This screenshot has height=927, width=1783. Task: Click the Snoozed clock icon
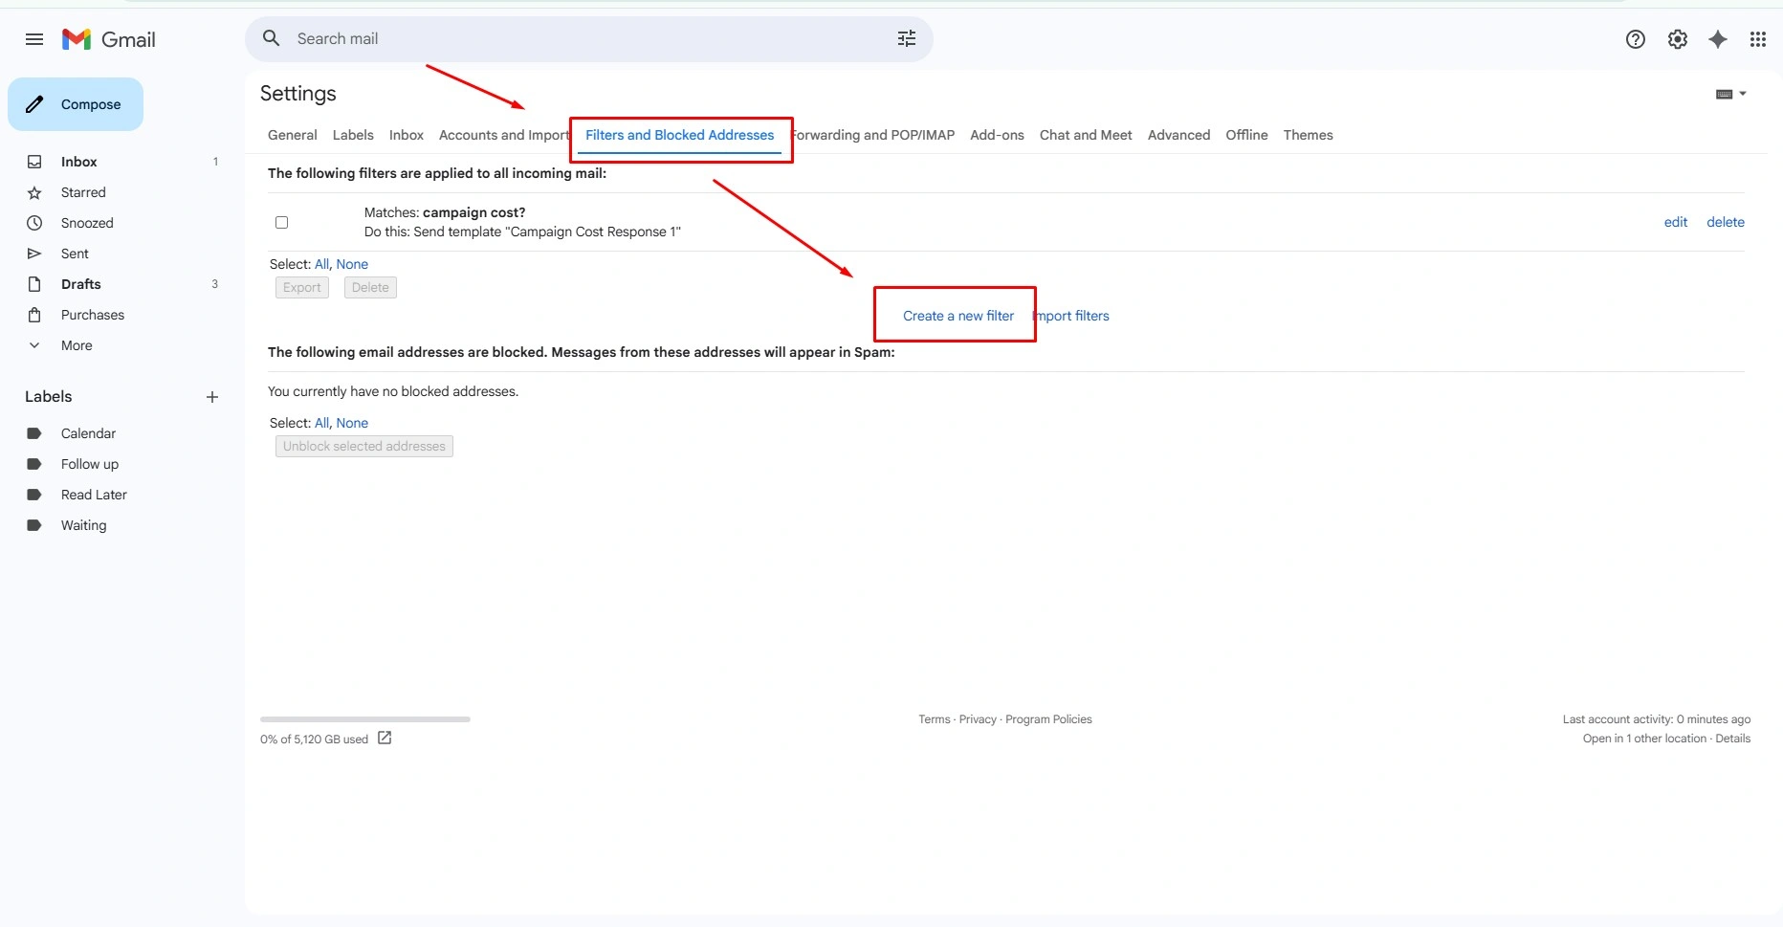pyautogui.click(x=34, y=223)
